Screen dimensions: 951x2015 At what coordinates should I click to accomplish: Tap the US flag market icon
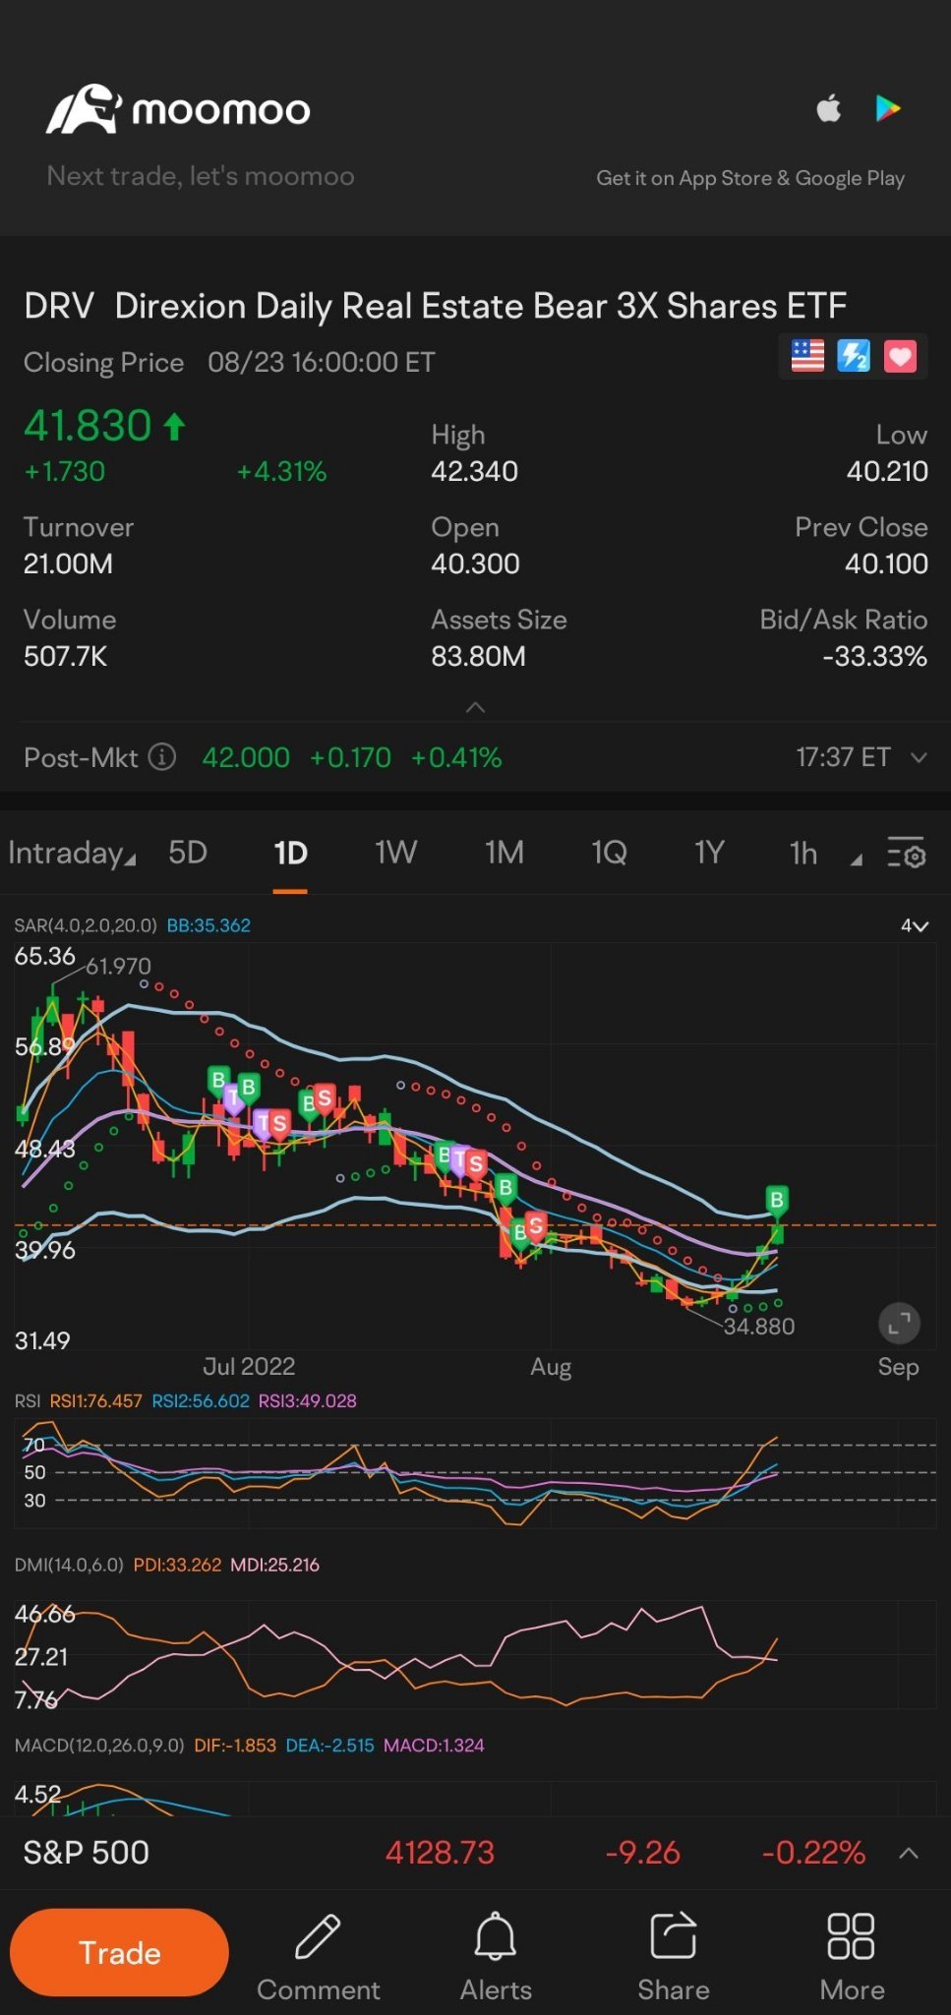tap(807, 356)
